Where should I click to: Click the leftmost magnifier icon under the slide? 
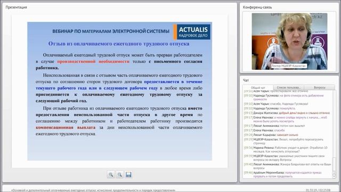point(111,174)
